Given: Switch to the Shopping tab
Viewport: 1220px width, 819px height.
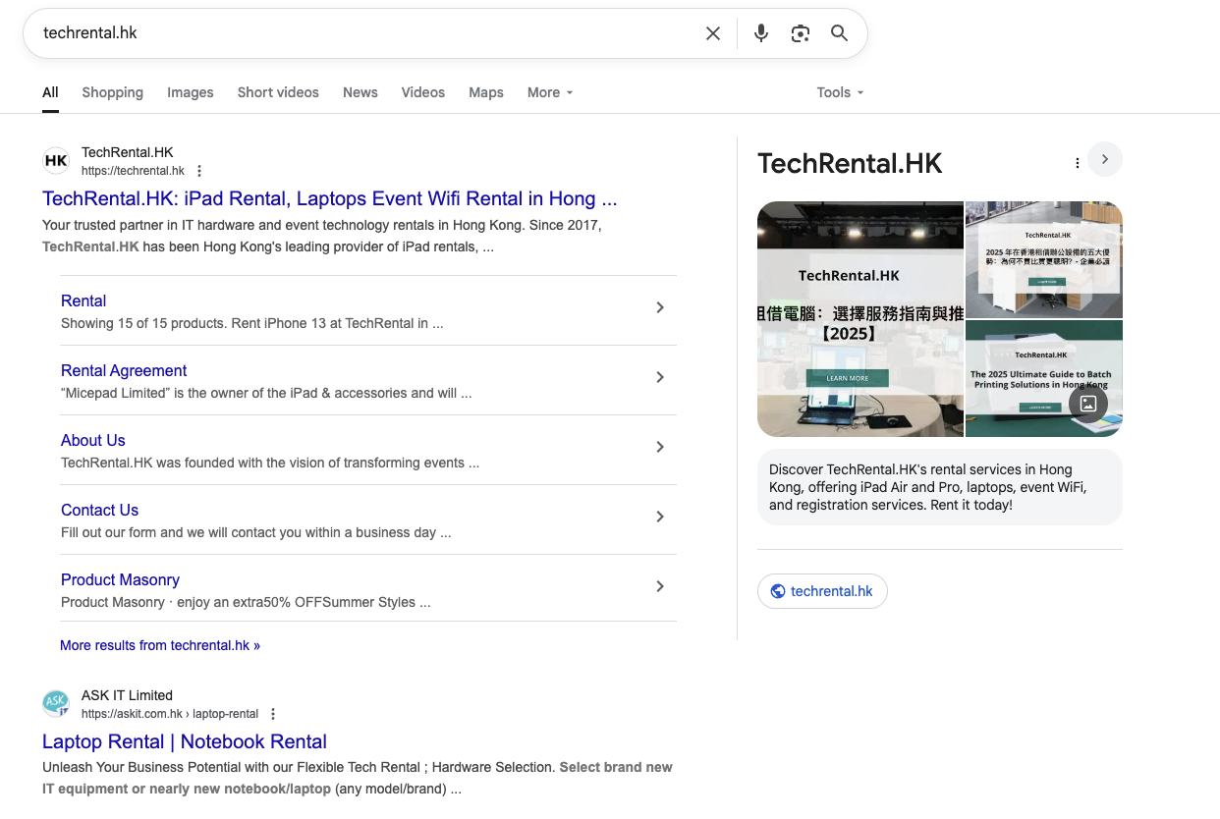Looking at the screenshot, I should click(112, 92).
